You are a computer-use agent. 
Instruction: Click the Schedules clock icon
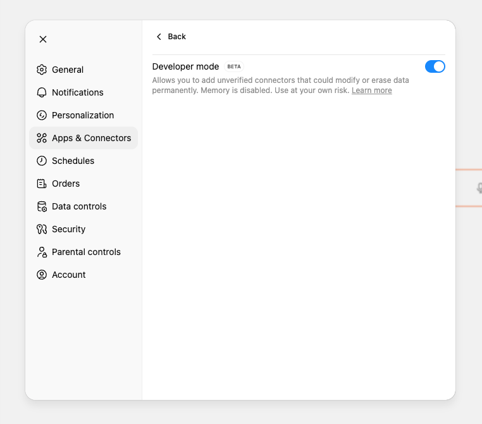coord(42,161)
